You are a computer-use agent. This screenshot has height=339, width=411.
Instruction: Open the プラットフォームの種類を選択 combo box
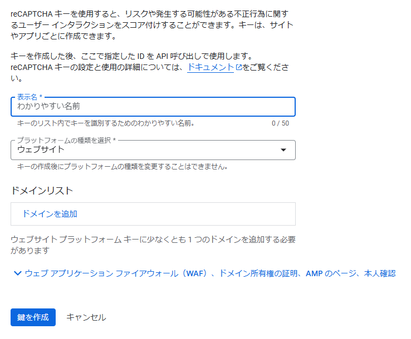(x=153, y=150)
